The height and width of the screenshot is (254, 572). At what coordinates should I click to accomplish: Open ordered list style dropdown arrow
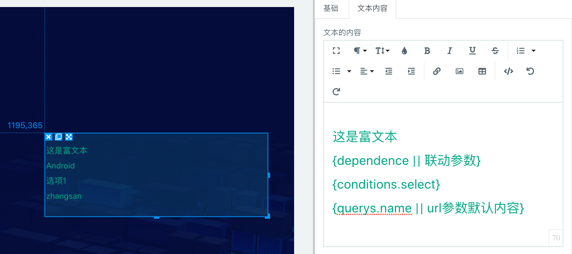[534, 51]
